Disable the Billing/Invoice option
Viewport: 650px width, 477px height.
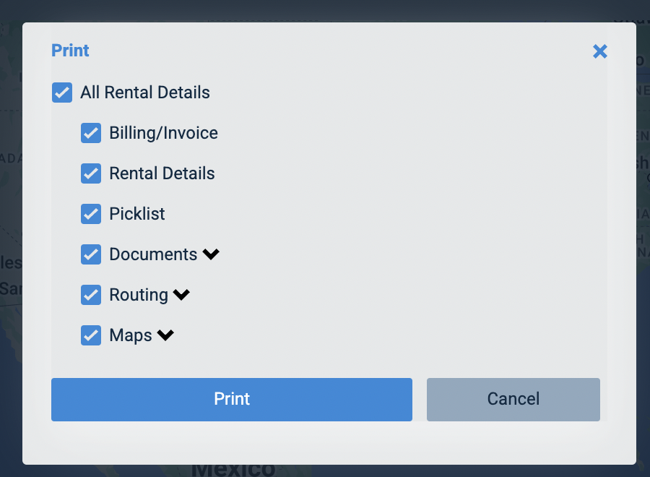pos(91,133)
